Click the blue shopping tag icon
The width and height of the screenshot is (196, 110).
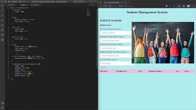click(x=167, y=6)
